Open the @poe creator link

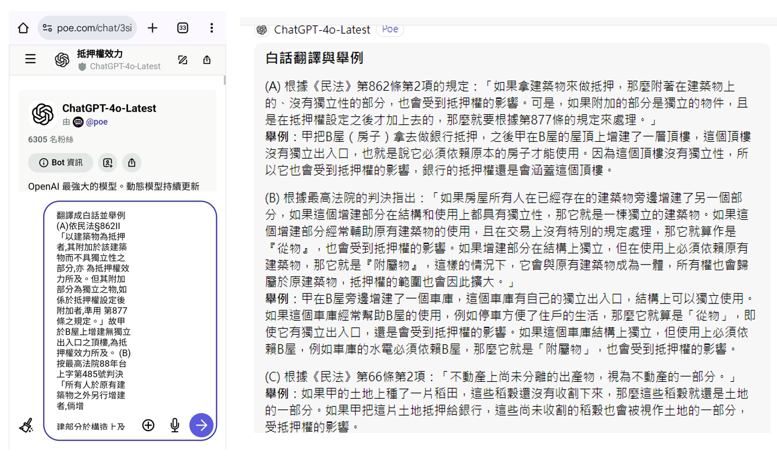click(97, 122)
